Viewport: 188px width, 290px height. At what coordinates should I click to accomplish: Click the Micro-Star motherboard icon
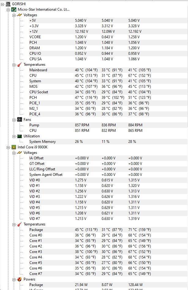(14, 9)
